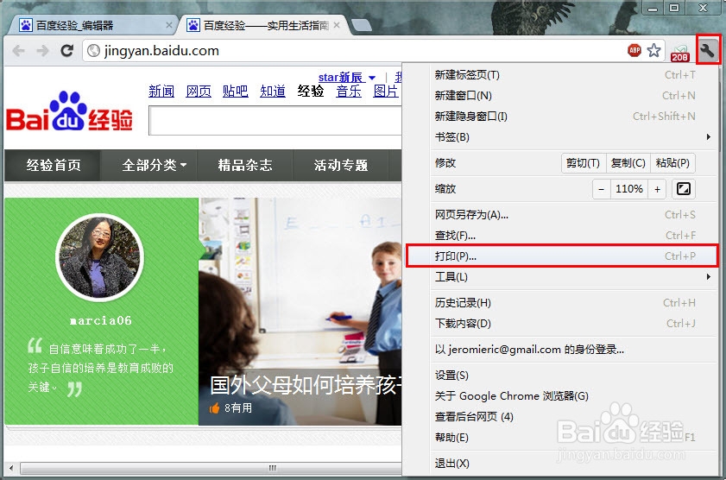Image resolution: width=726 pixels, height=480 pixels.
Task: Open the 图片 link
Action: (386, 92)
